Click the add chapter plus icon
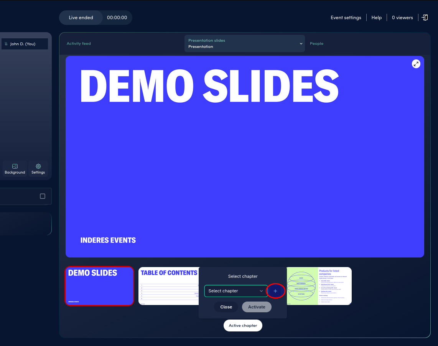The image size is (438, 346). tap(276, 291)
